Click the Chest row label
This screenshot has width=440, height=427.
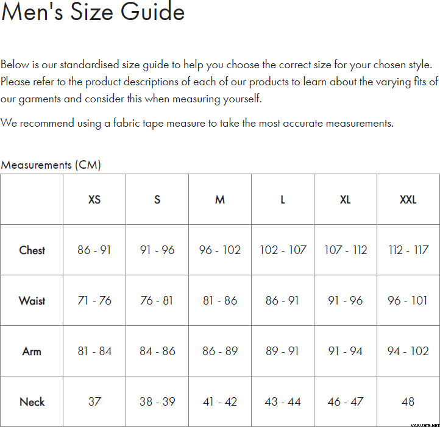(x=32, y=250)
